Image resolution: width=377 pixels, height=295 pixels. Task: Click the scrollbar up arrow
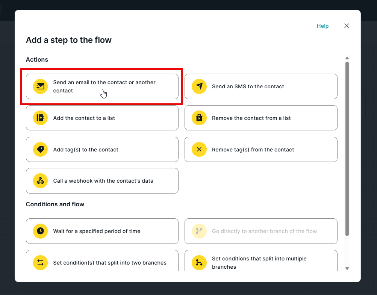point(347,58)
